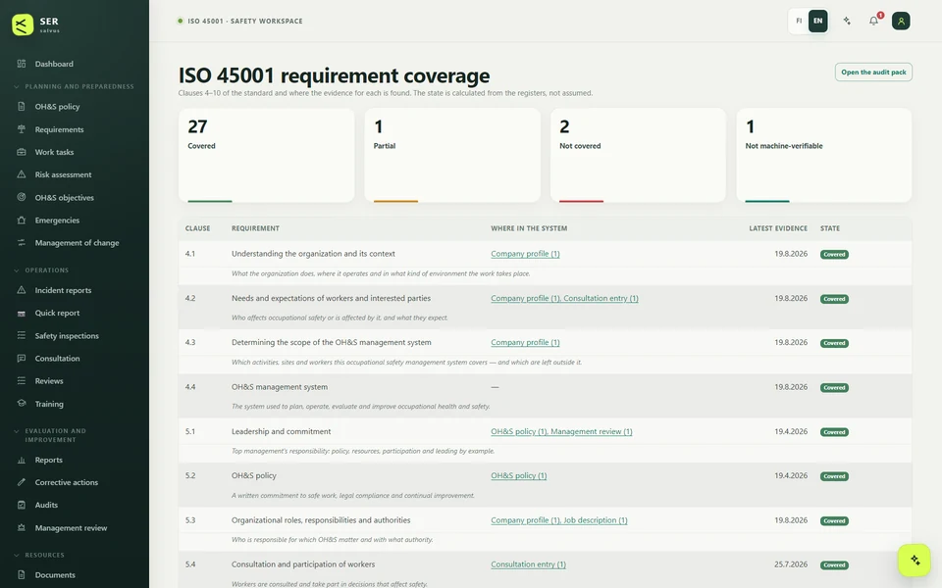The height and width of the screenshot is (588, 942).
Task: Open Training in the sidebar
Action: click(x=49, y=404)
